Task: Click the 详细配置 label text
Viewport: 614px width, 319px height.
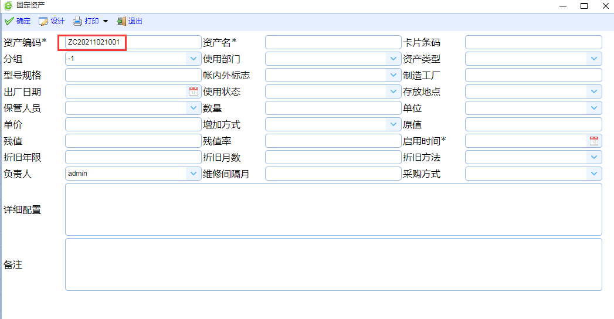Action: [22, 210]
